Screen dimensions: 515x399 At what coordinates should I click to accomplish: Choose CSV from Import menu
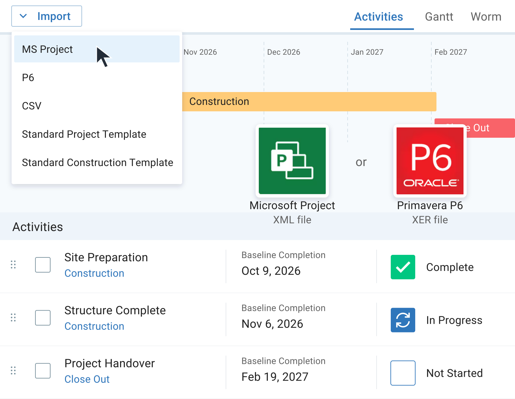[97, 106]
